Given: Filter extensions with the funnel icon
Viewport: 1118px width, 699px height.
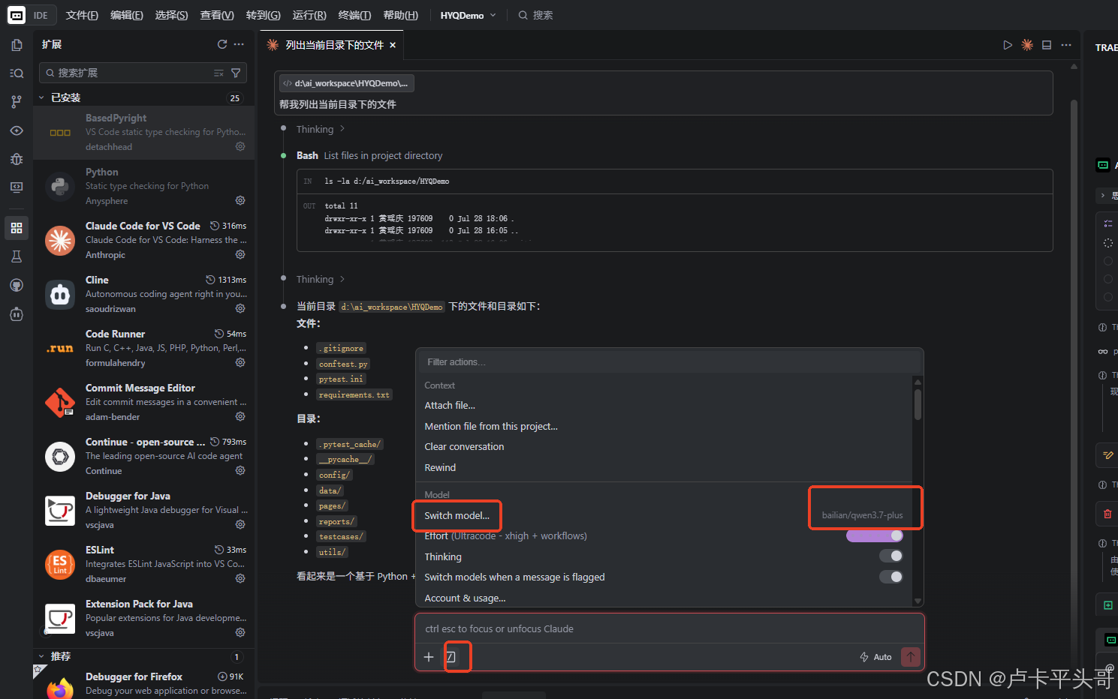Looking at the screenshot, I should [x=236, y=73].
